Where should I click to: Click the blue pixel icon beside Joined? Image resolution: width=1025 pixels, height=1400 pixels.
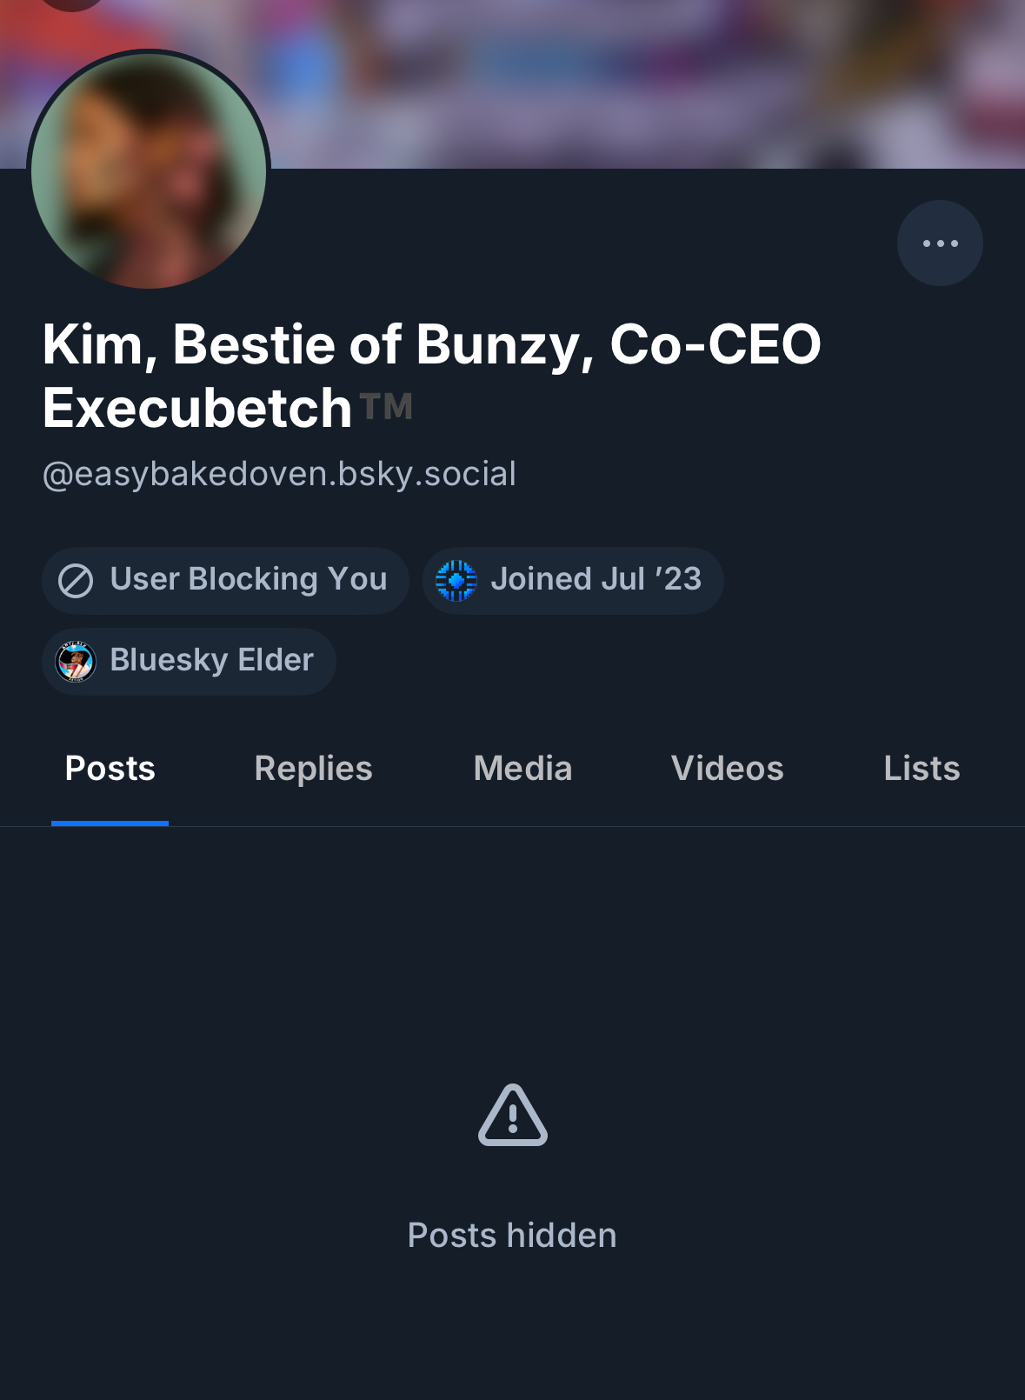[456, 580]
